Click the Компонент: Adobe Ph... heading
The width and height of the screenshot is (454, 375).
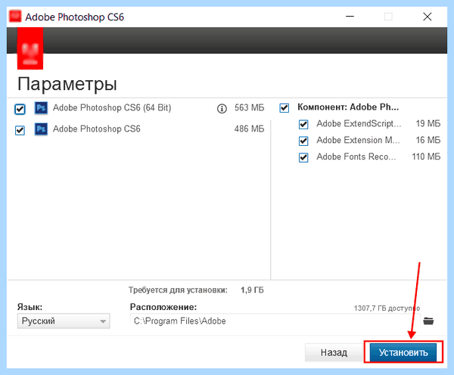(348, 107)
